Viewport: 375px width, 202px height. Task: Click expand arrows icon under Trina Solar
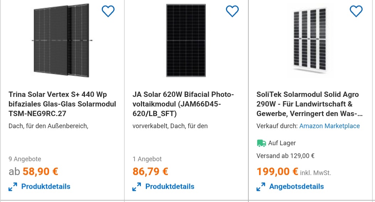tap(13, 187)
